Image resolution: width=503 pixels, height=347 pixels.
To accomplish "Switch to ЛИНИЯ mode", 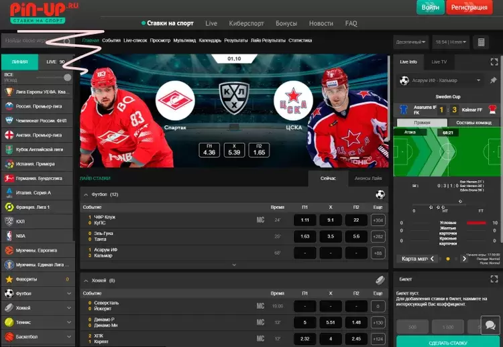I will [x=20, y=62].
